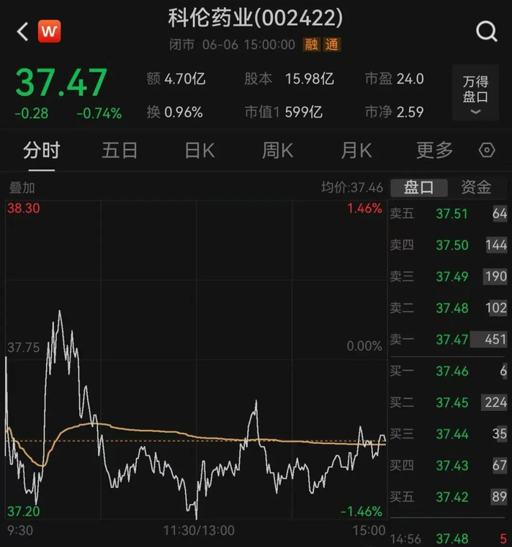The width and height of the screenshot is (512, 547).
Task: Tap the chart high label 38.30
Action: pyautogui.click(x=23, y=208)
